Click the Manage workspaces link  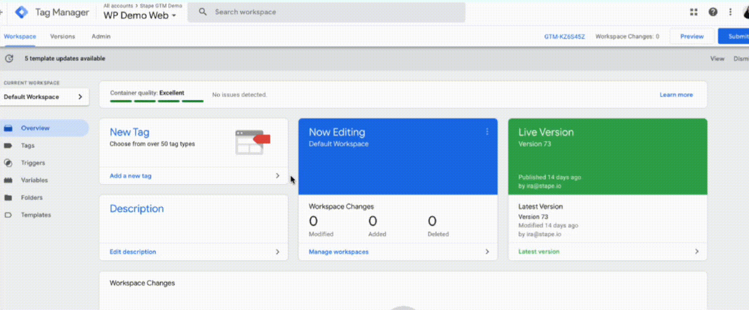click(338, 252)
